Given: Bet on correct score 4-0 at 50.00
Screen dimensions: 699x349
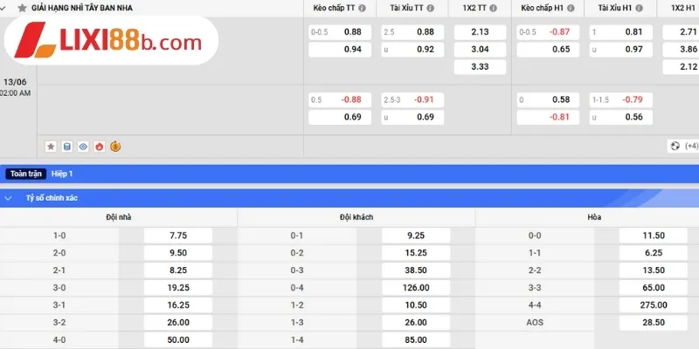Looking at the screenshot, I should point(178,339).
